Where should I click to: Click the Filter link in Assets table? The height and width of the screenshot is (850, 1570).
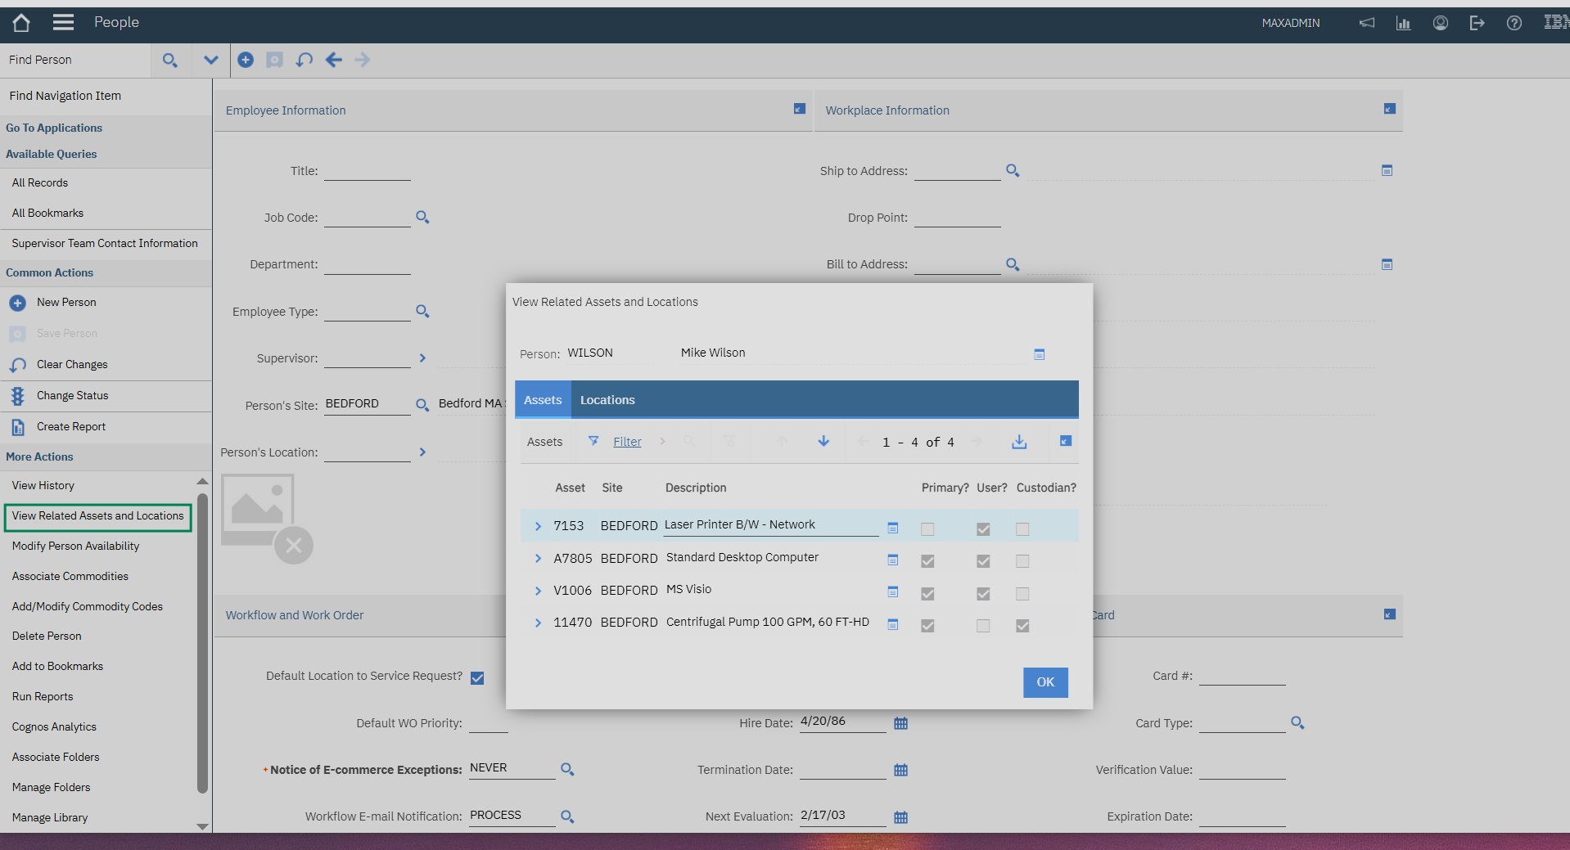pos(627,442)
